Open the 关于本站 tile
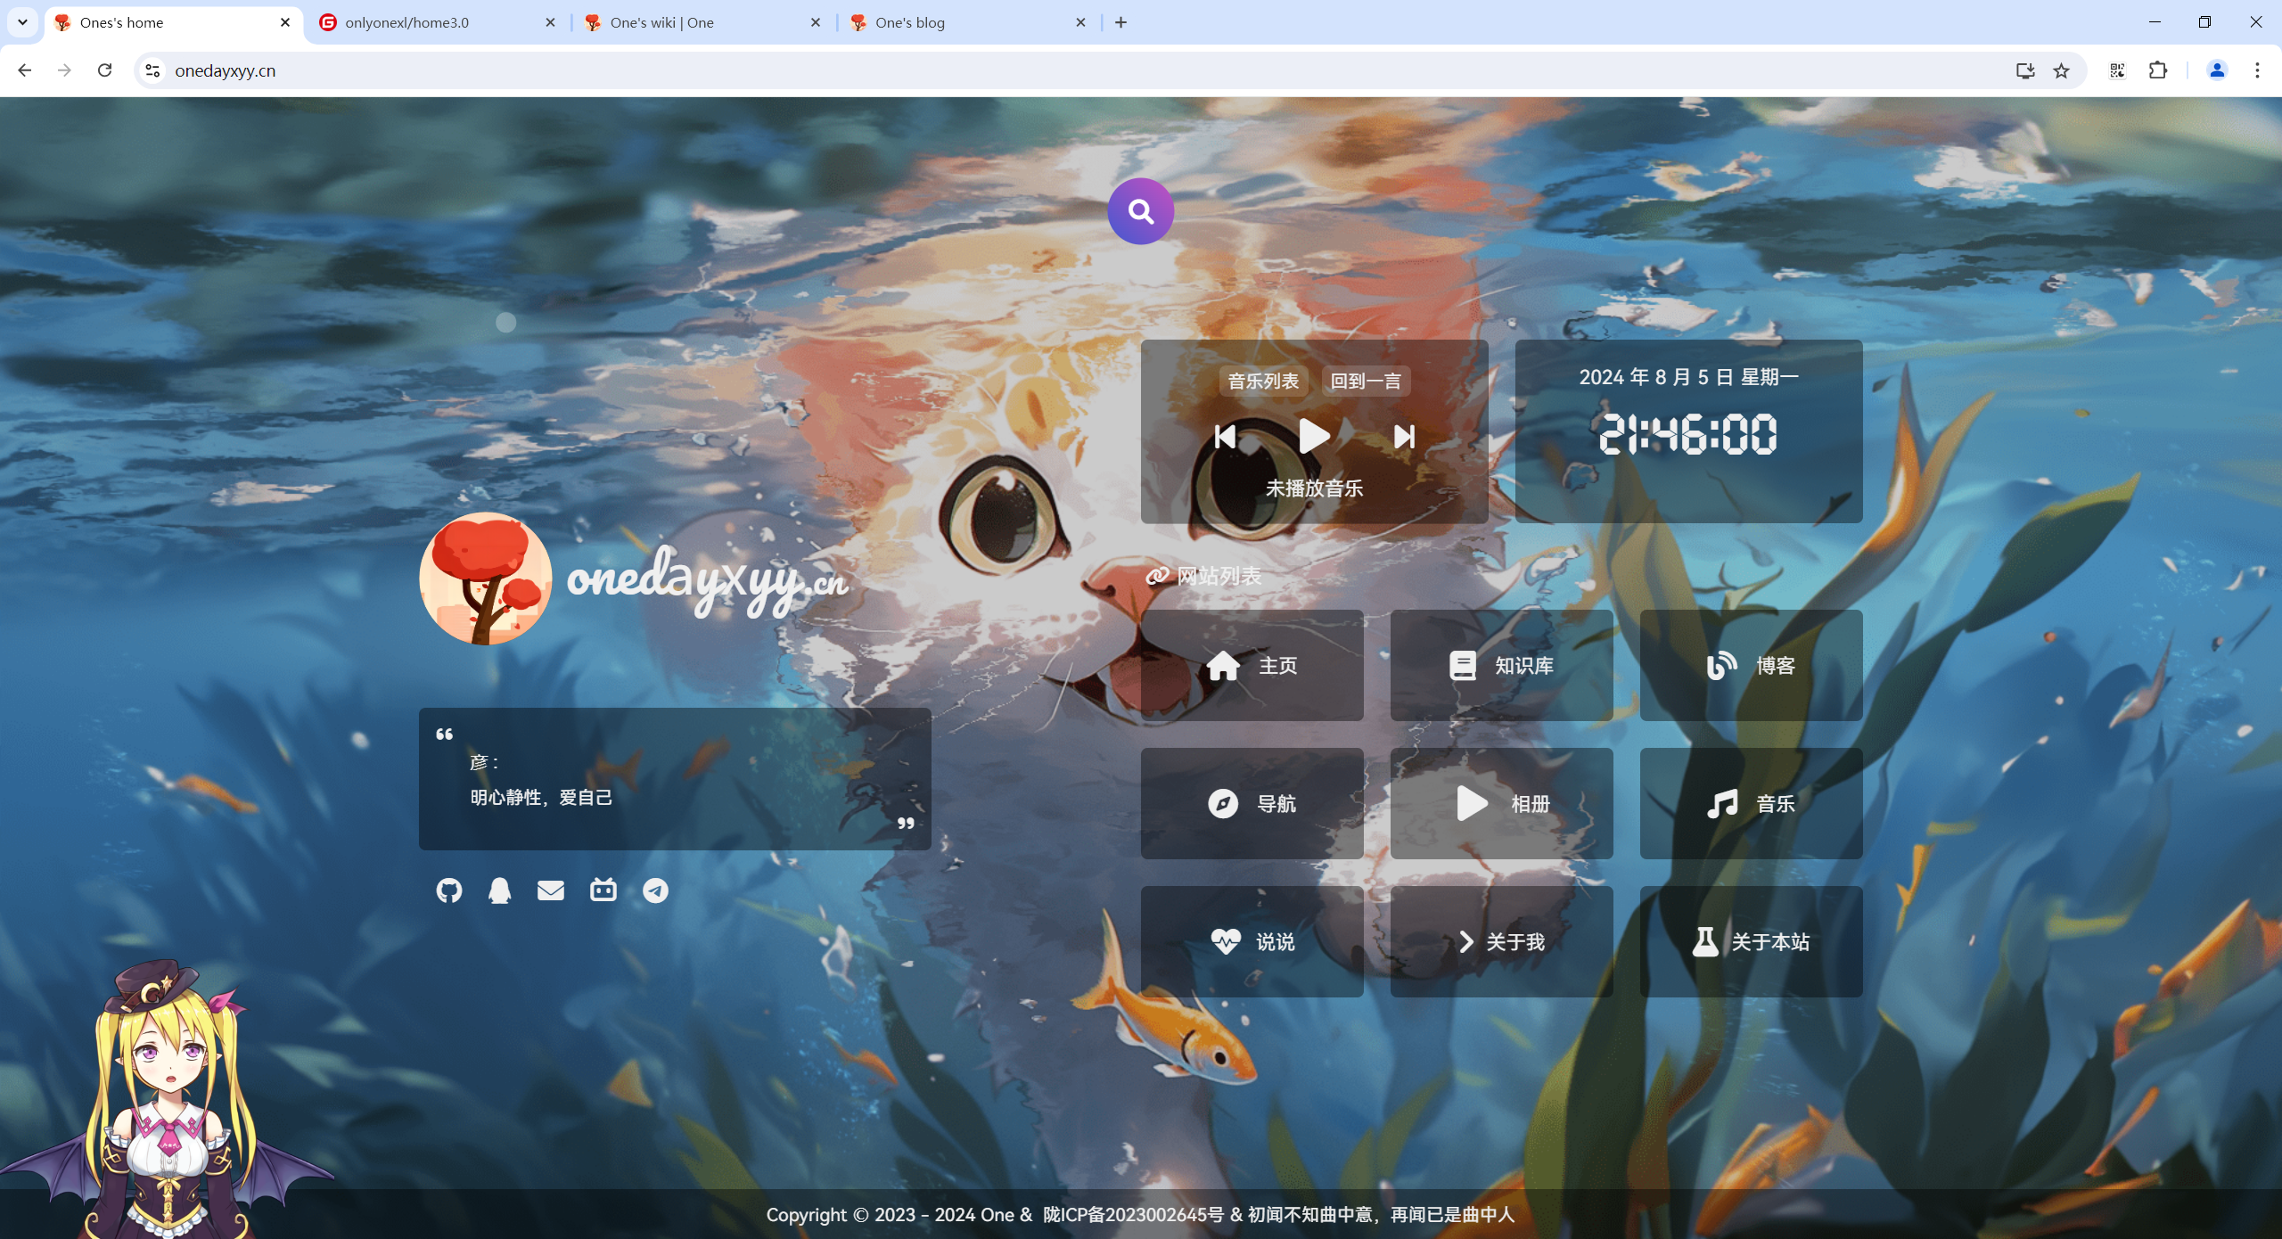 1751,942
